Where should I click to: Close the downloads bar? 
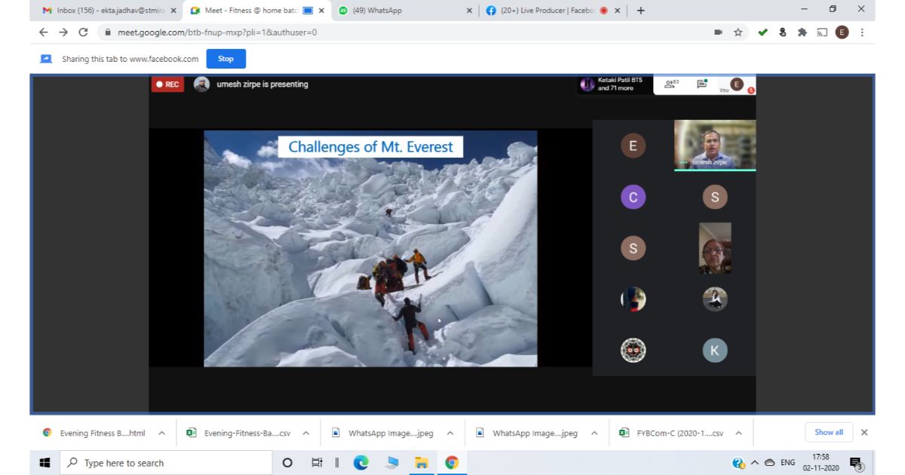pos(864,432)
